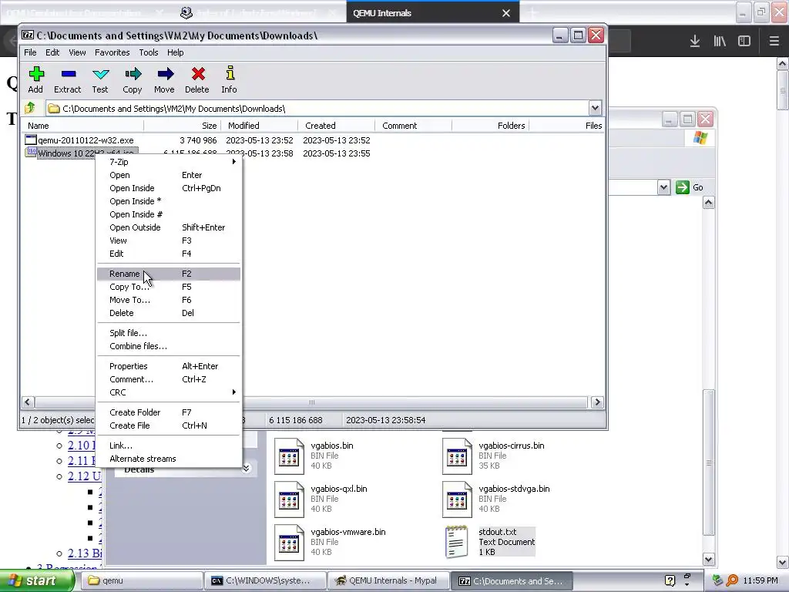789x592 pixels.
Task: Select Split file... in context menu
Action: coord(168,333)
